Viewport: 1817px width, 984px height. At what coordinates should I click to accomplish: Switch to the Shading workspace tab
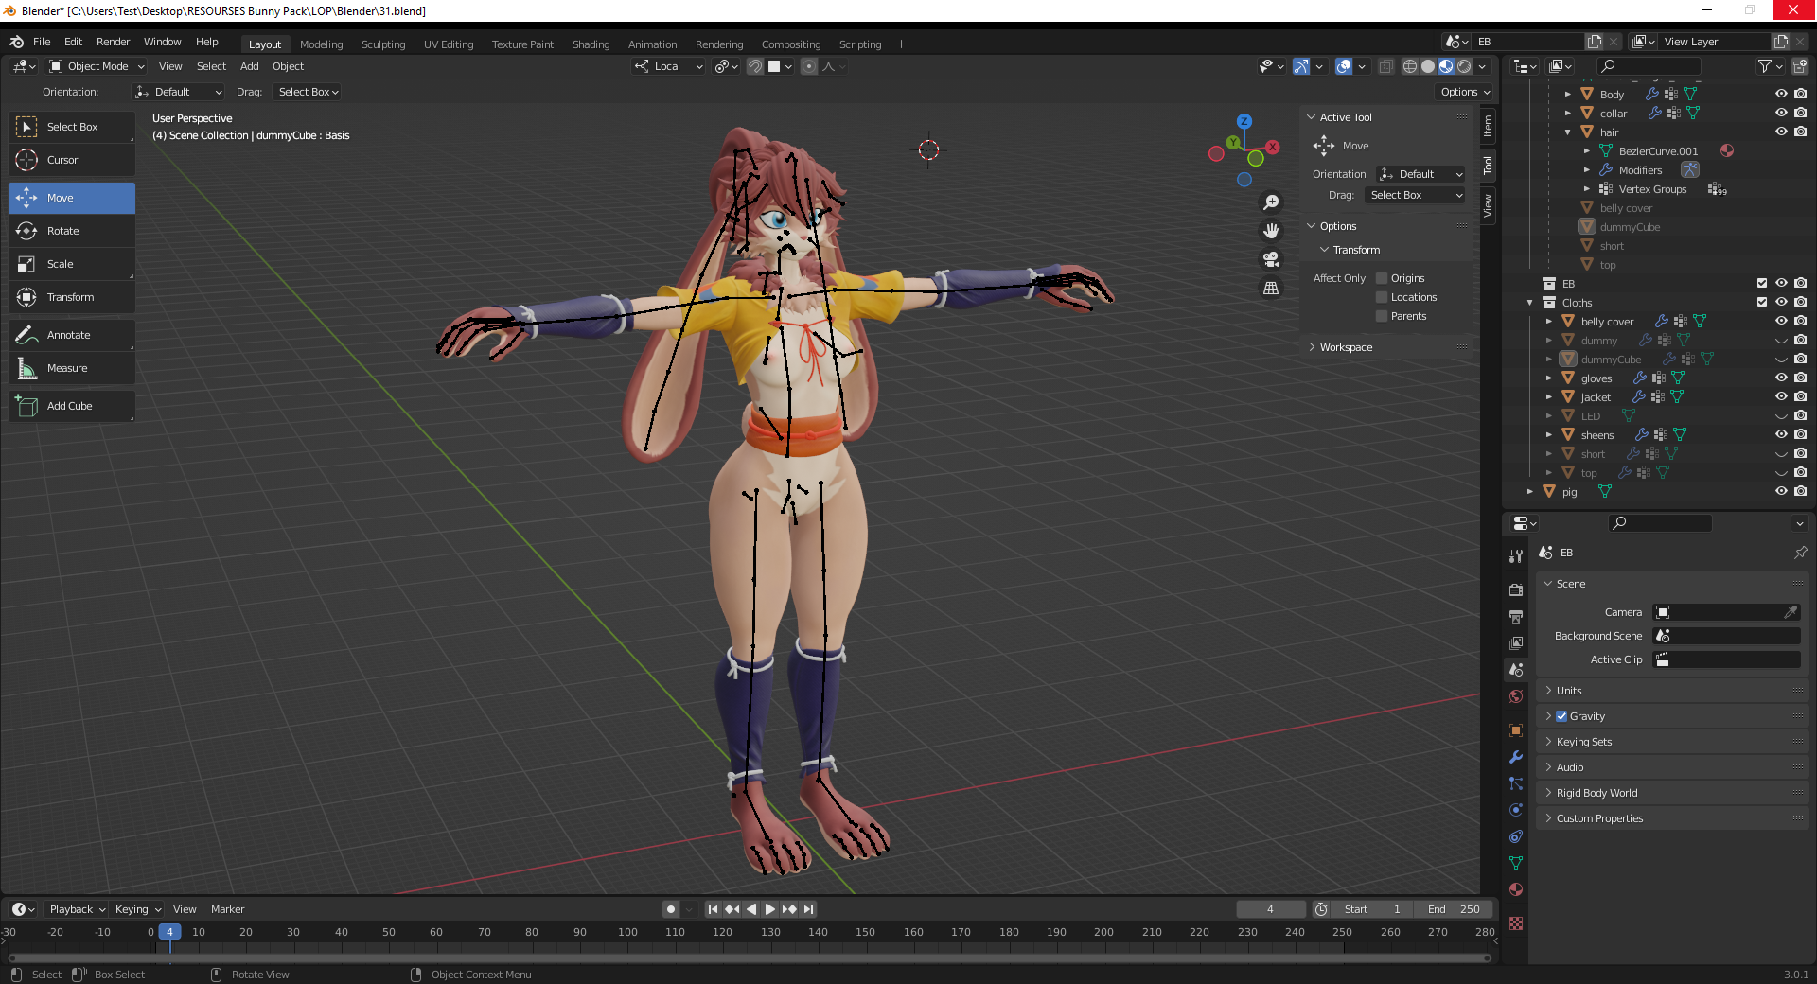click(x=591, y=44)
